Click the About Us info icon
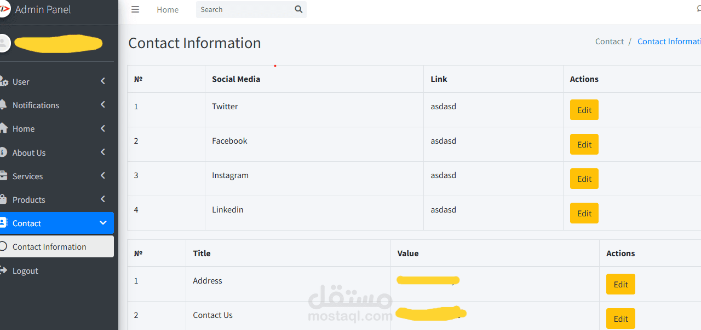Viewport: 701px width, 330px height. [3, 152]
